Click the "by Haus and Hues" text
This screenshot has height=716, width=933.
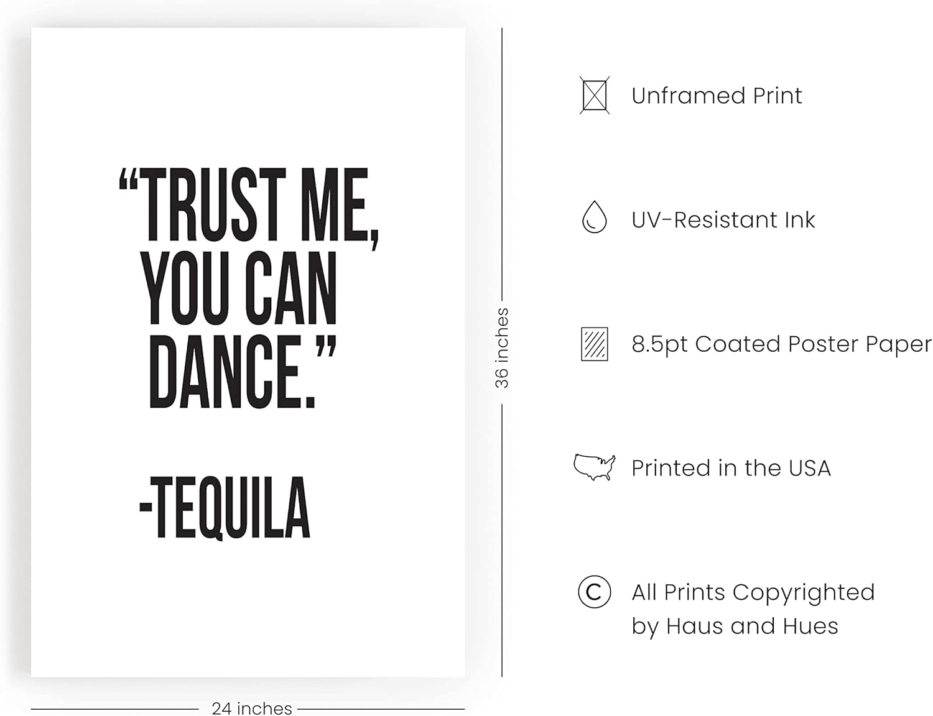point(735,626)
